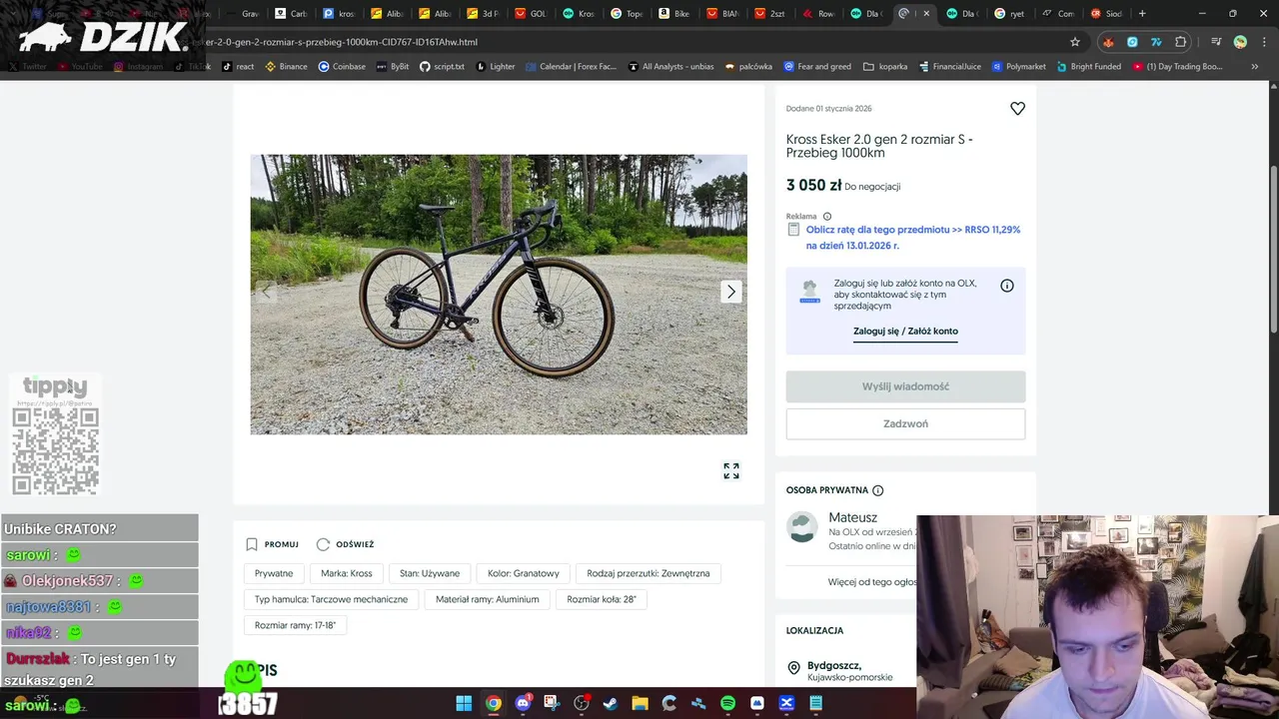1279x719 pixels.
Task: Switch to the 2szt browser tab
Action: [x=771, y=13]
